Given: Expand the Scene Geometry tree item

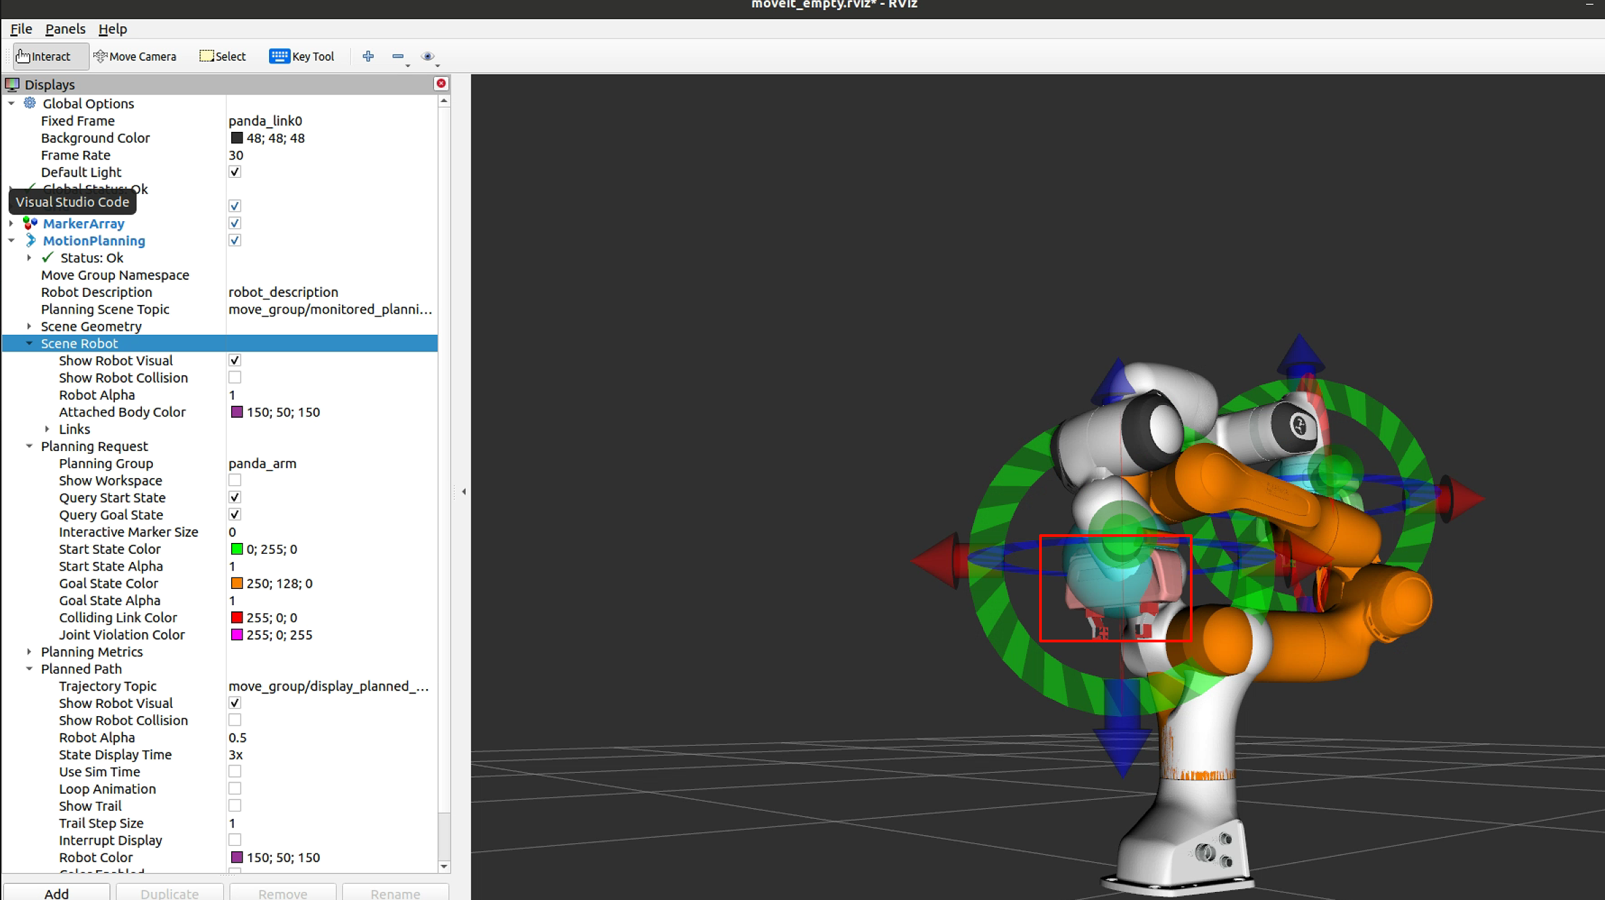Looking at the screenshot, I should click(x=29, y=326).
